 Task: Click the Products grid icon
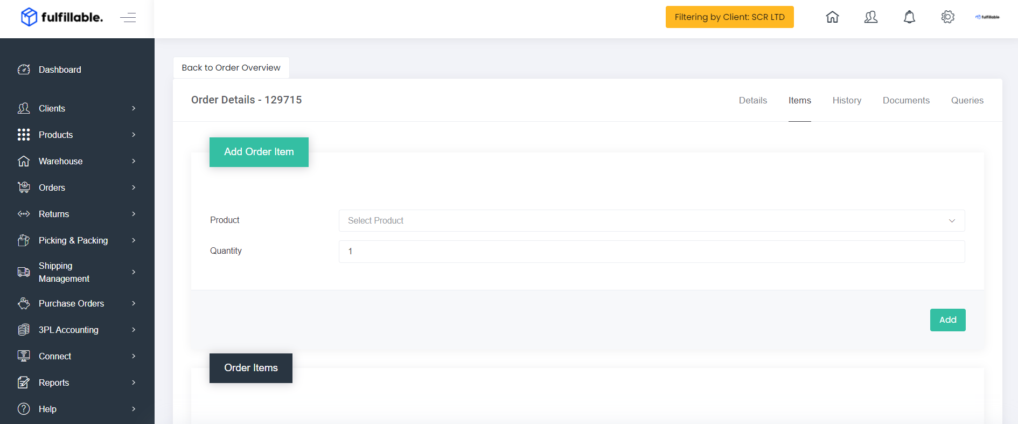point(24,135)
